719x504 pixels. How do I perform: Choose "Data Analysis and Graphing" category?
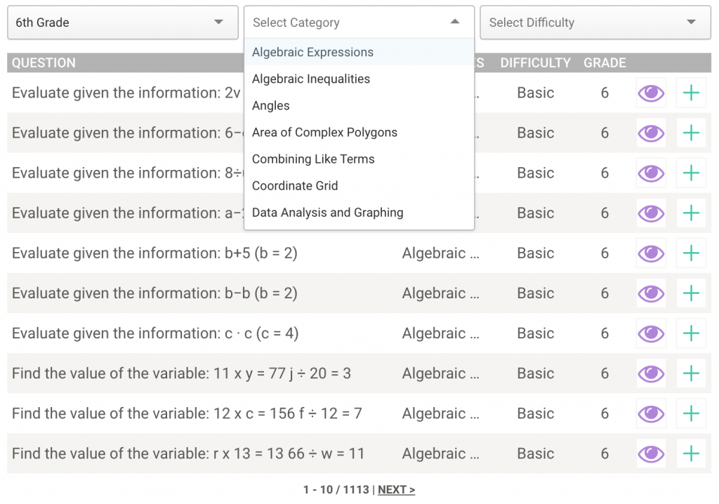[x=326, y=213]
